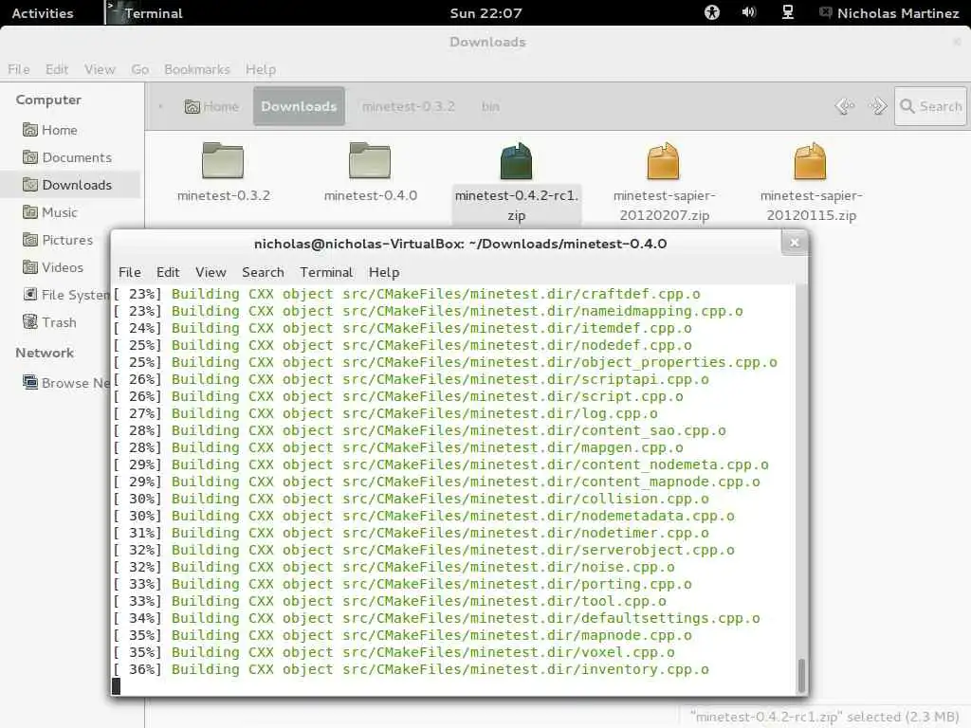Screen dimensions: 971x728
Task: Open Go menu in Downloads window
Action: 140,69
